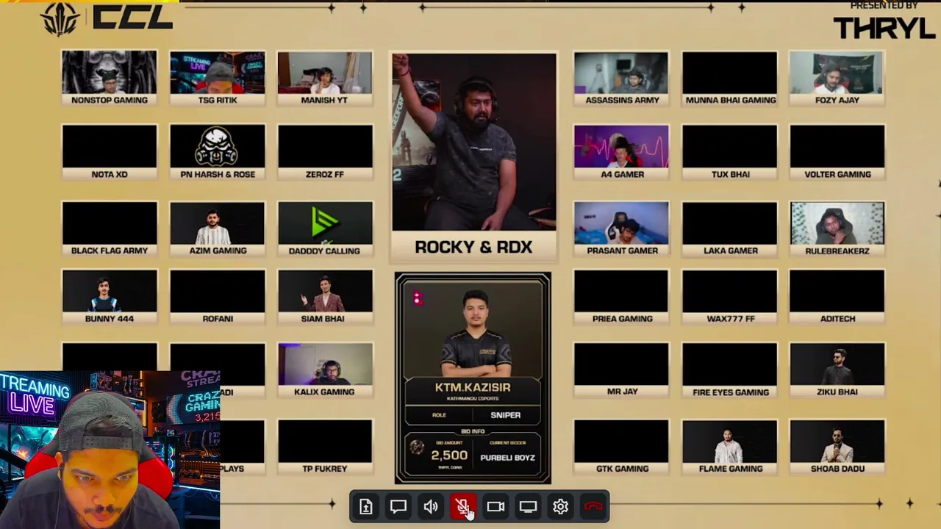
Task: Unmute the microphone
Action: point(463,507)
